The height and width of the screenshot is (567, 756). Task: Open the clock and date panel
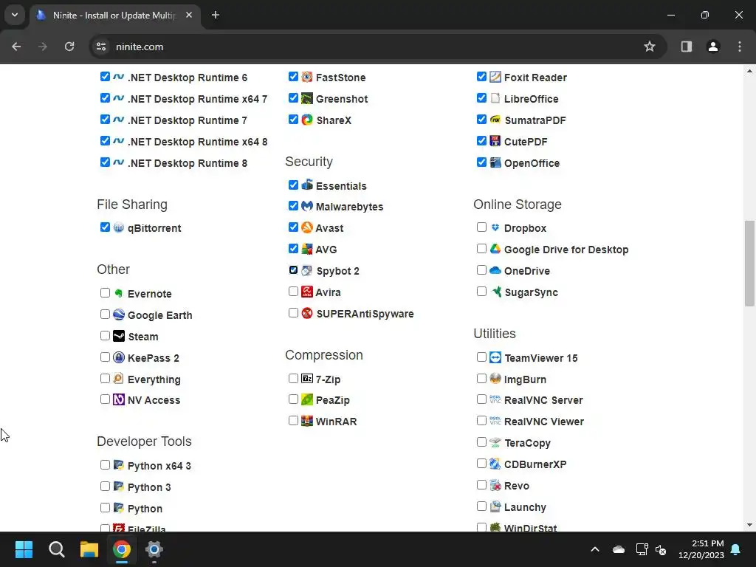[701, 549]
